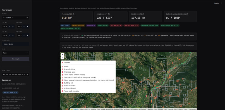Click the Flood Water help icon

point(73,14)
